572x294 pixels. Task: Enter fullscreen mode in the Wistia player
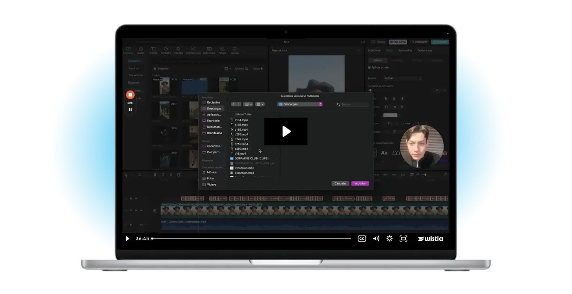pos(403,238)
